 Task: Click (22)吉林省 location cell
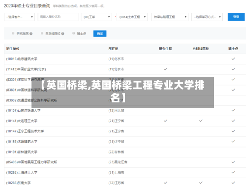(116, 152)
